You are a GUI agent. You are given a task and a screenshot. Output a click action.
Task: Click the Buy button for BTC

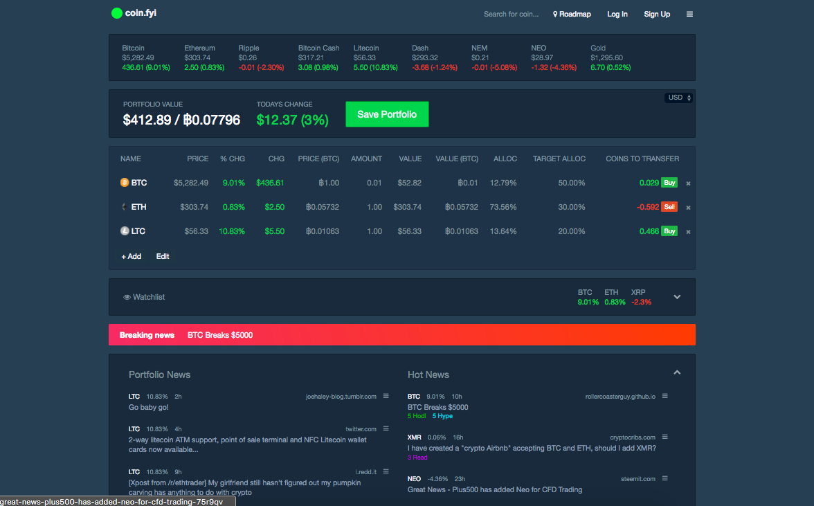(669, 183)
